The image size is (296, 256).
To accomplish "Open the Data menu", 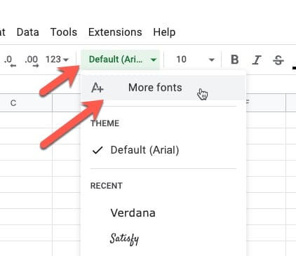I will pos(27,32).
